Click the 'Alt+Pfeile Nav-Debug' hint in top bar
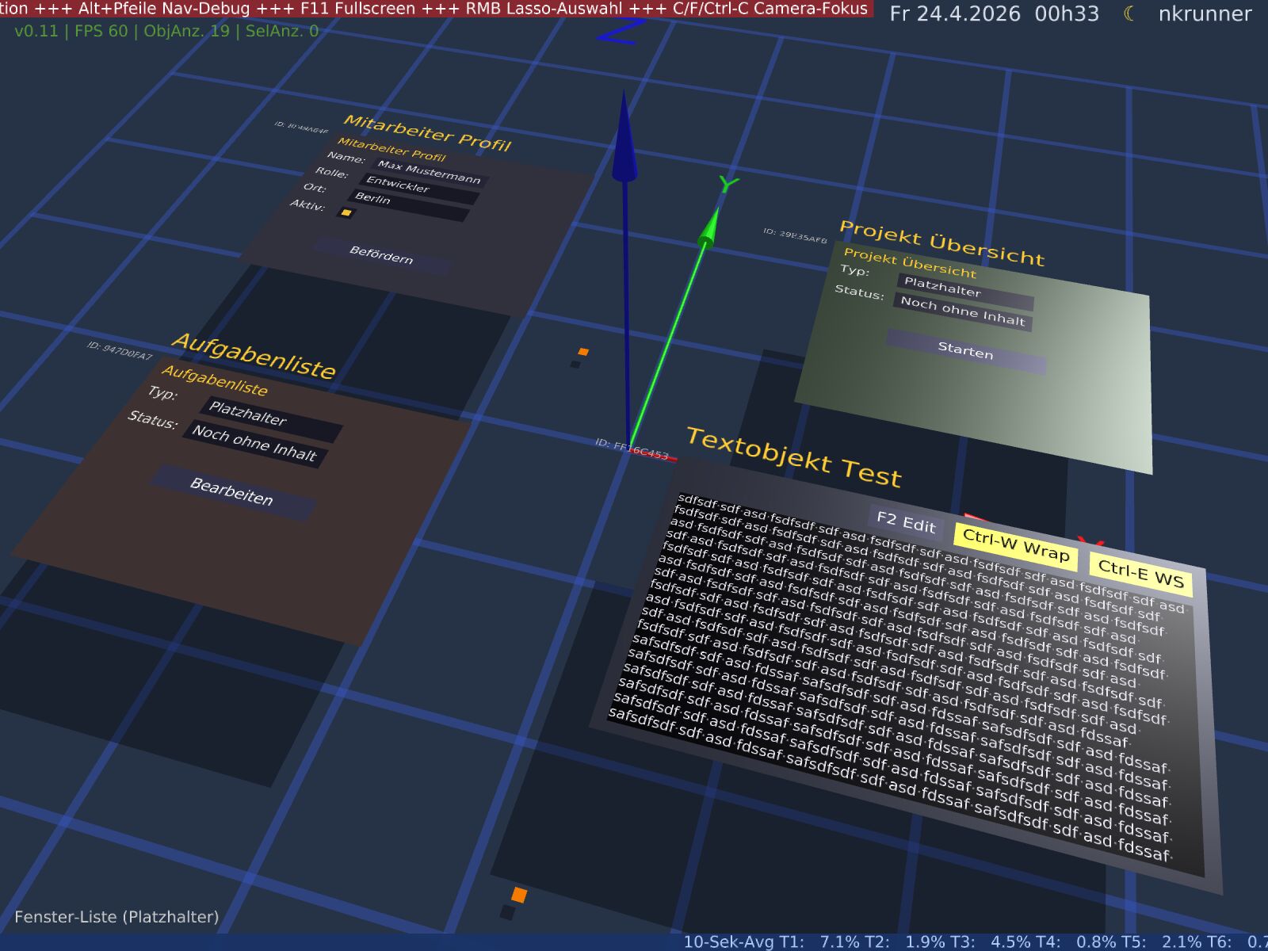Screen dimensions: 1268x951 pyautogui.click(x=164, y=9)
